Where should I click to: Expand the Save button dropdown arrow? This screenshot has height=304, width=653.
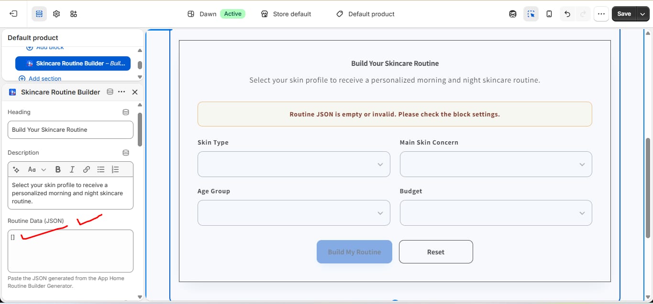click(x=642, y=14)
